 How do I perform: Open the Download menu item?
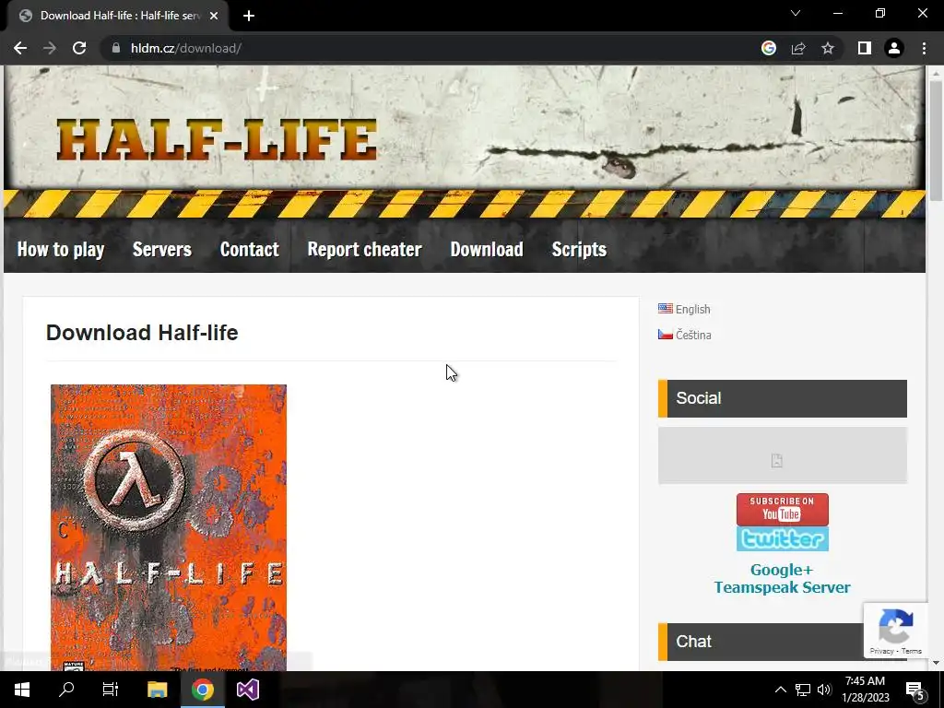click(x=487, y=249)
